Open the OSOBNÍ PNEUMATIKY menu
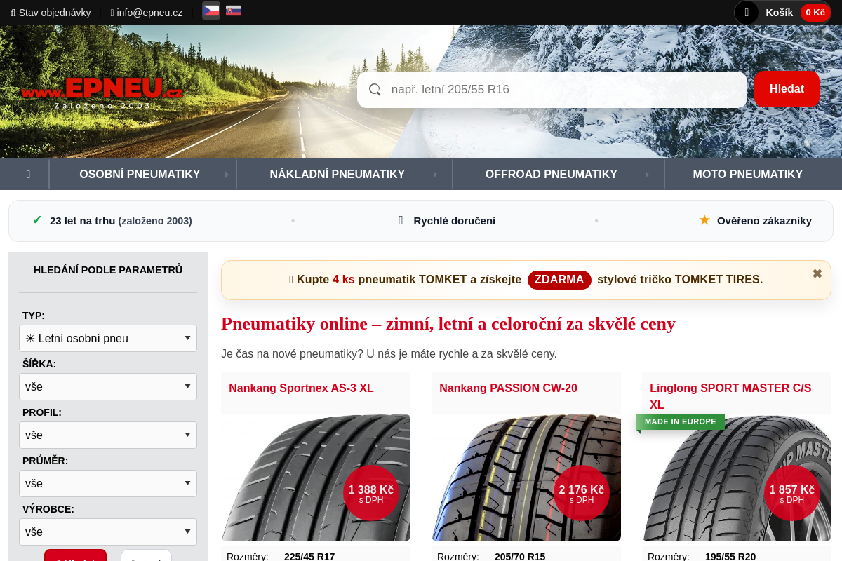Image resolution: width=842 pixels, height=561 pixels. [x=140, y=174]
